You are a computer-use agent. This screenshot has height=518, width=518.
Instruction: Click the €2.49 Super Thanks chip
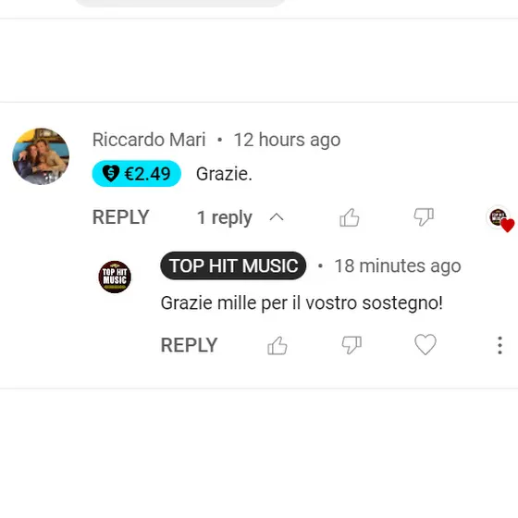137,174
